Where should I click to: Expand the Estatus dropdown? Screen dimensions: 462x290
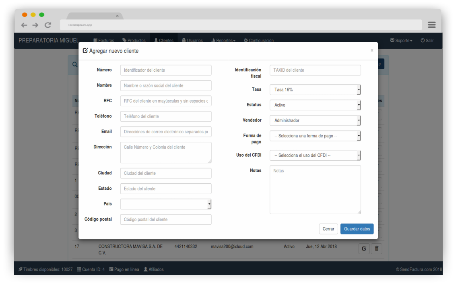click(x=315, y=105)
